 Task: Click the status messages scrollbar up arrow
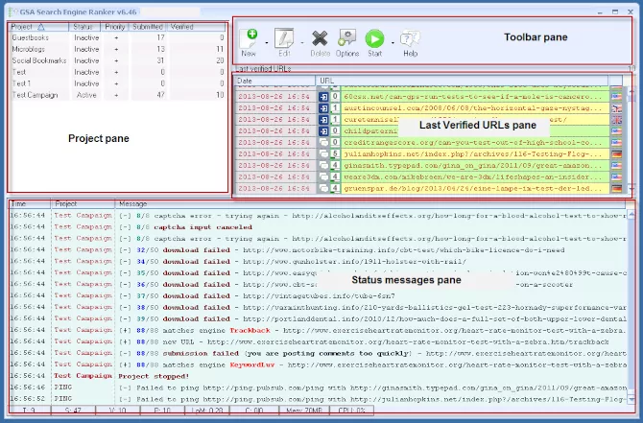point(631,214)
